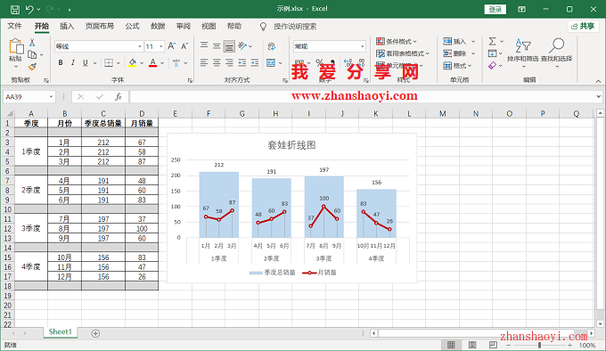
Task: Increase indent in cell
Action: [255, 62]
